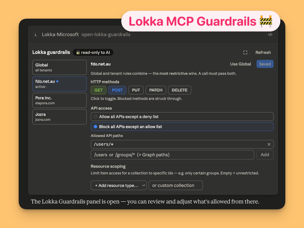Open the code view brackets icon
The width and height of the screenshot is (304, 228).
[x=270, y=35]
